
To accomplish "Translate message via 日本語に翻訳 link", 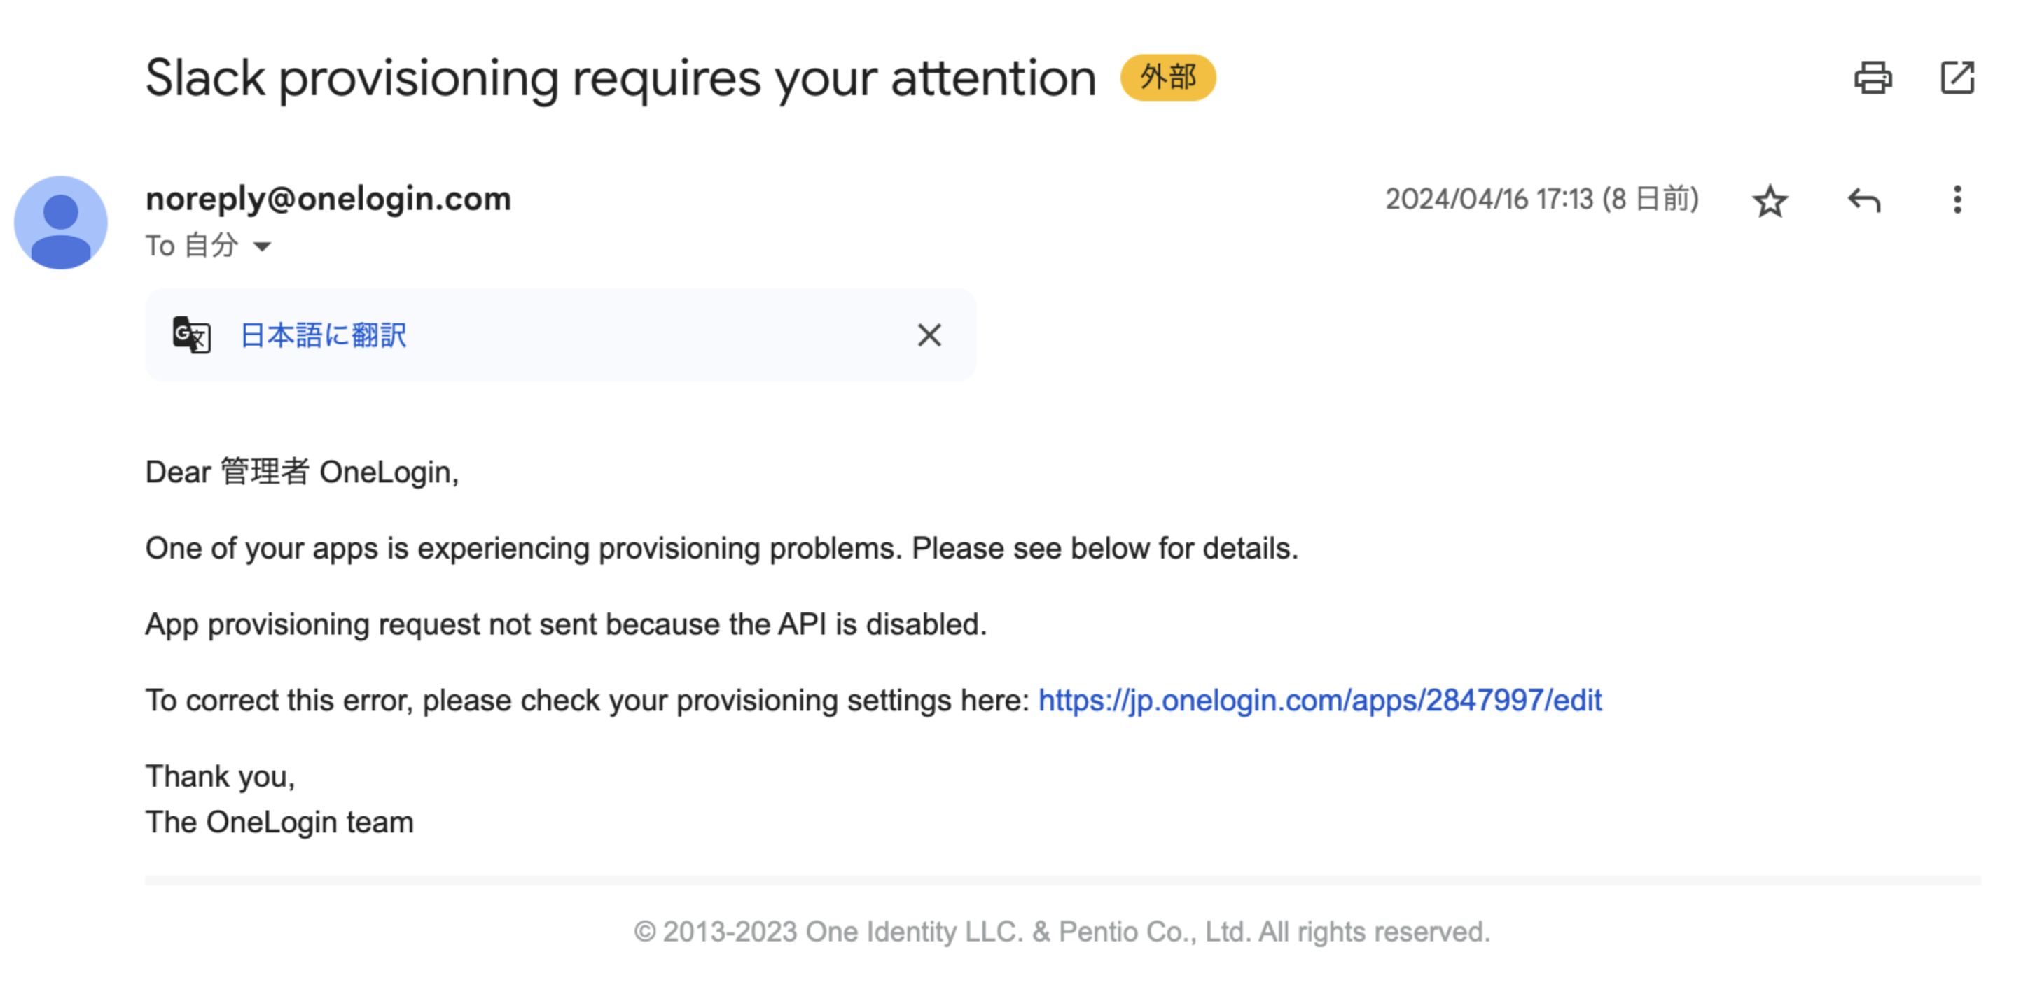I will coord(324,335).
